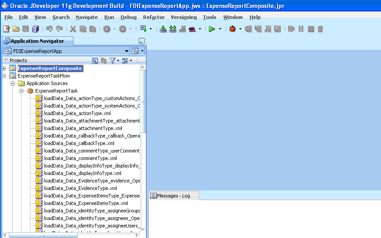Click the Refresh projects icon
Viewport: 381px width, 238px height.
103,60
